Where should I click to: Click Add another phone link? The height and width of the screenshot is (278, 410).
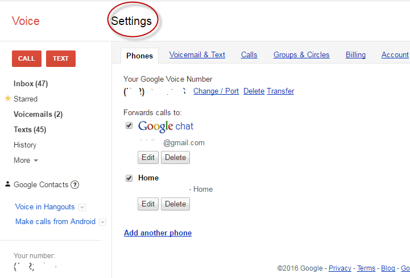tap(158, 233)
